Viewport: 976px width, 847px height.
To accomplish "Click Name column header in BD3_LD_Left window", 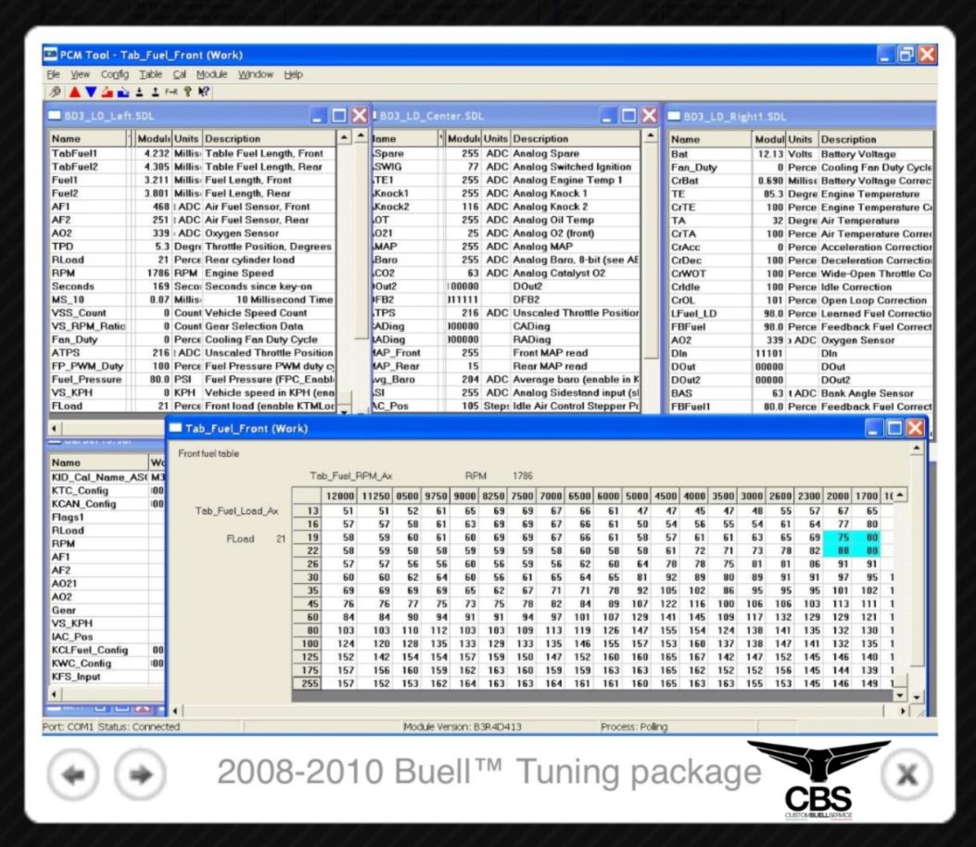I will click(x=88, y=138).
